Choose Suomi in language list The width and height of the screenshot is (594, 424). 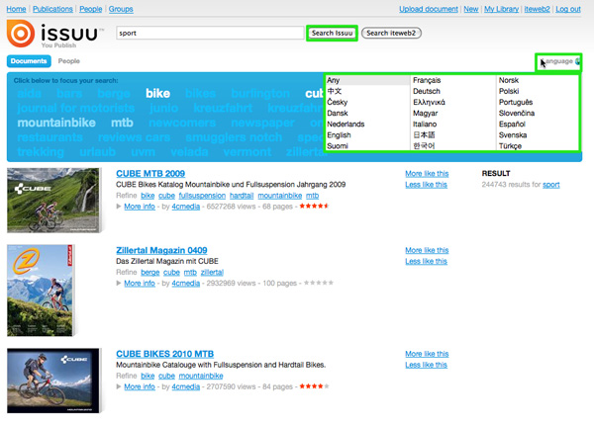pos(338,146)
